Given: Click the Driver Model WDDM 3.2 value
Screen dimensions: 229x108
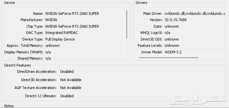Looking at the screenshot, I should pos(173,52).
